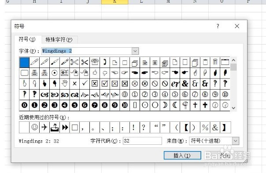Pick the smiley face from recently used symbols
This screenshot has height=173, width=266.
[34, 127]
